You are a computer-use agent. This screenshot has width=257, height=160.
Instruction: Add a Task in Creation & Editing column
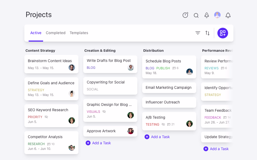point(98,143)
